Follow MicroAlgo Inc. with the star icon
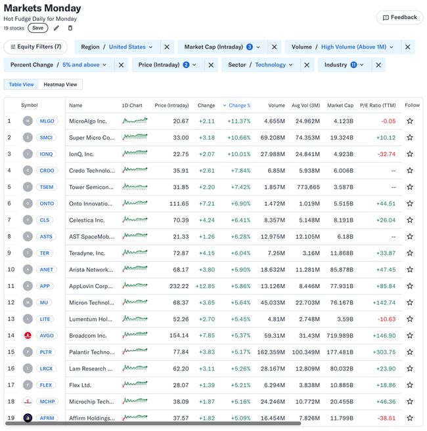The image size is (427, 431). pos(410,121)
